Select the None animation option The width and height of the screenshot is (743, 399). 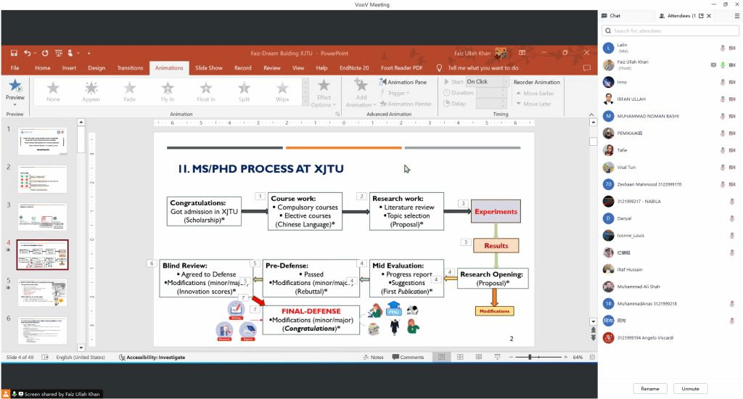coord(53,91)
